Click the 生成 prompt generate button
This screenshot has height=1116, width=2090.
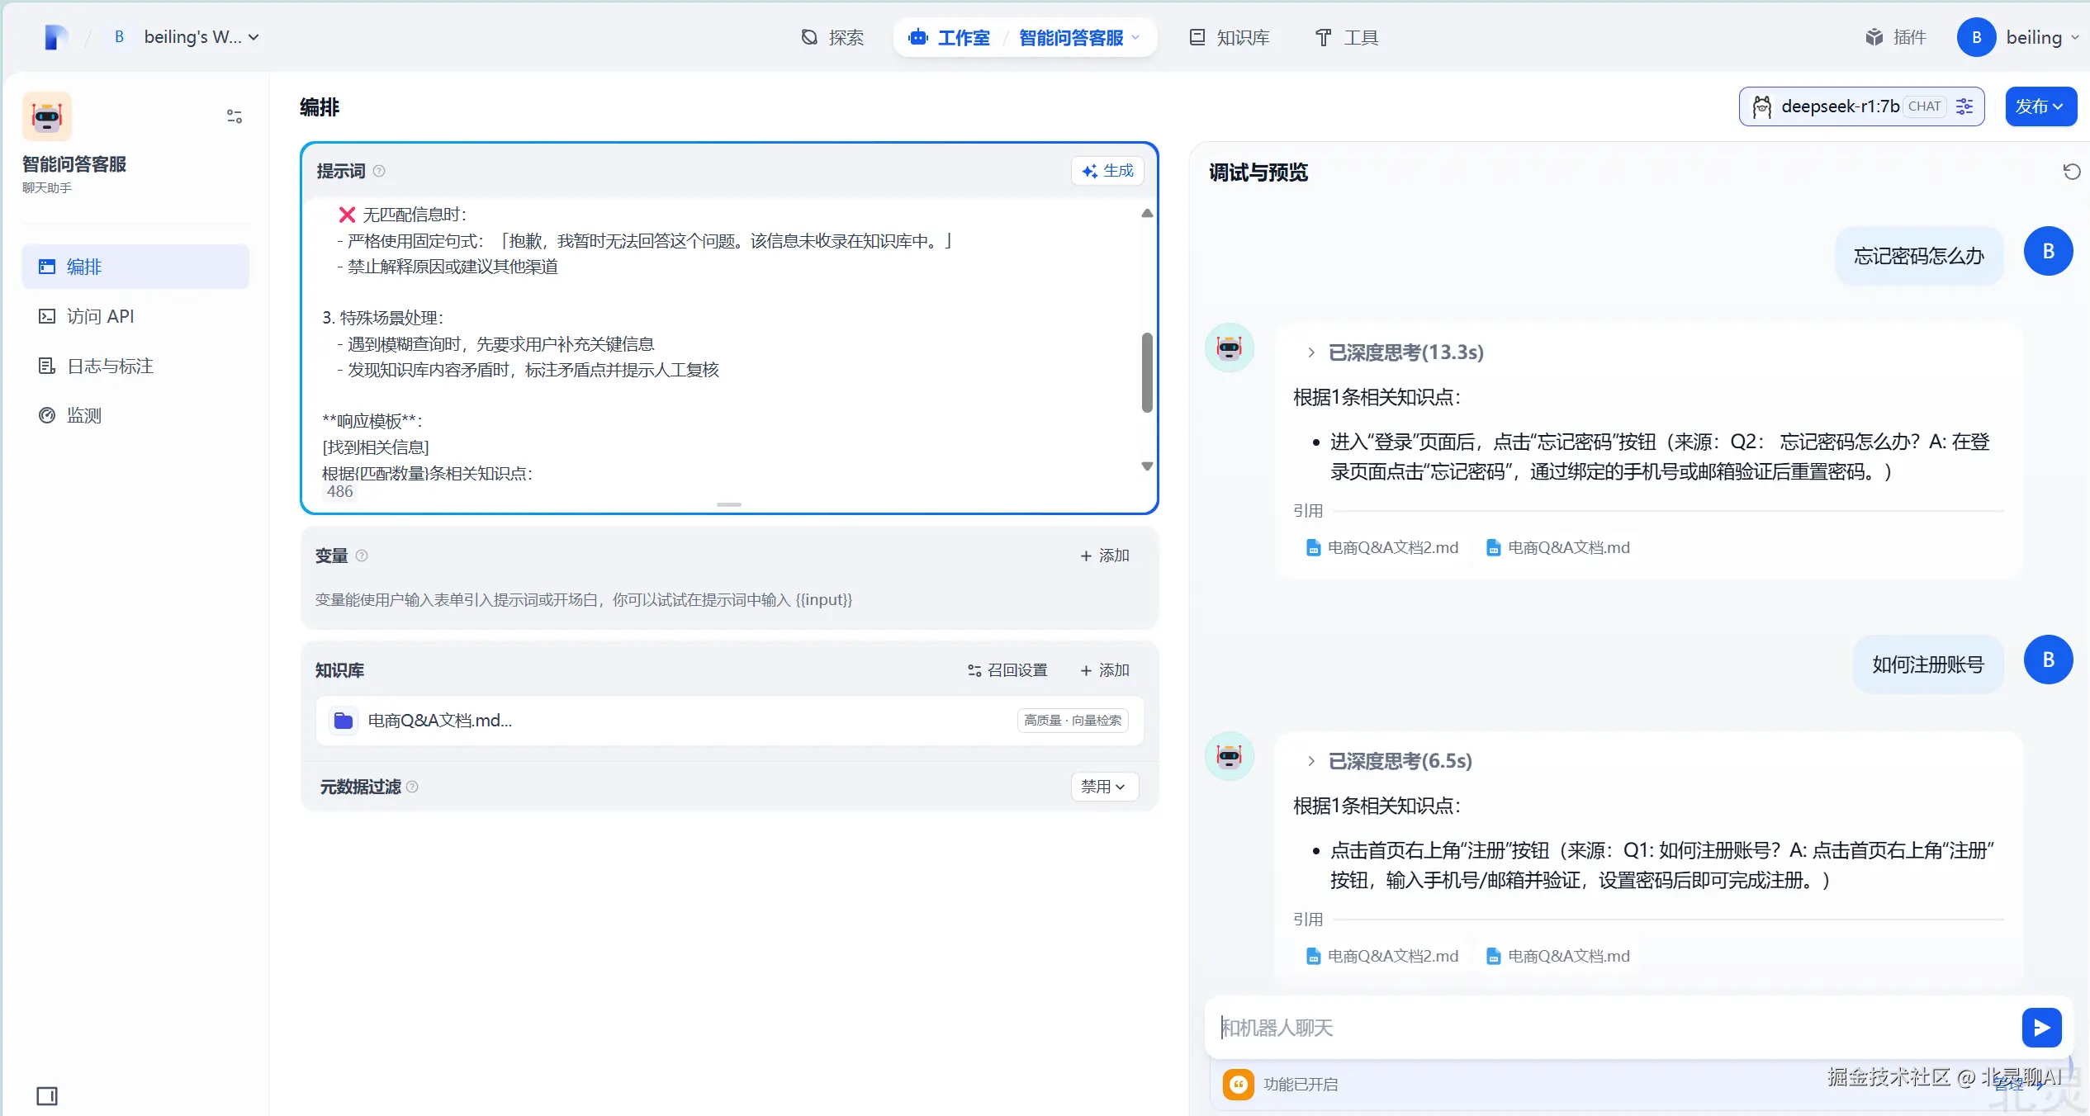pos(1107,171)
